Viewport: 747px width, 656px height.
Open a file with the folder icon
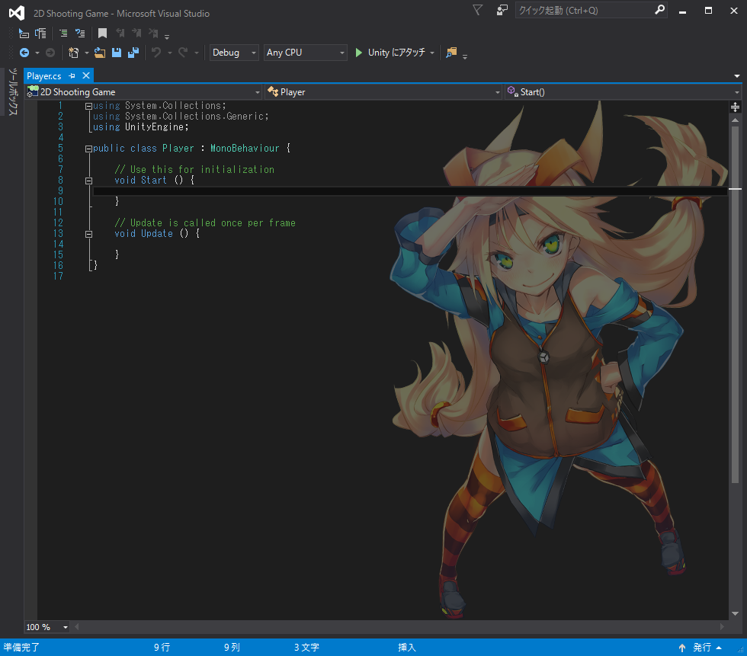100,53
